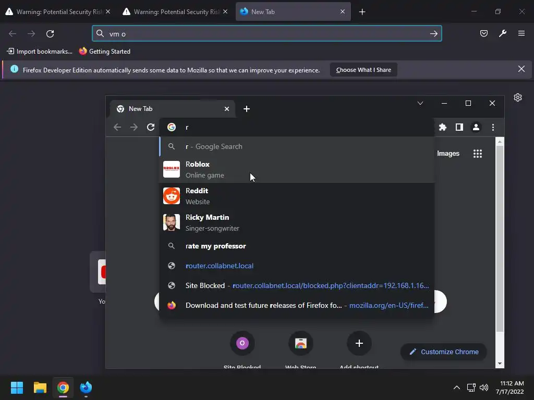Image resolution: width=534 pixels, height=400 pixels.
Task: Select the Reddit Website suggestion
Action: (297, 196)
